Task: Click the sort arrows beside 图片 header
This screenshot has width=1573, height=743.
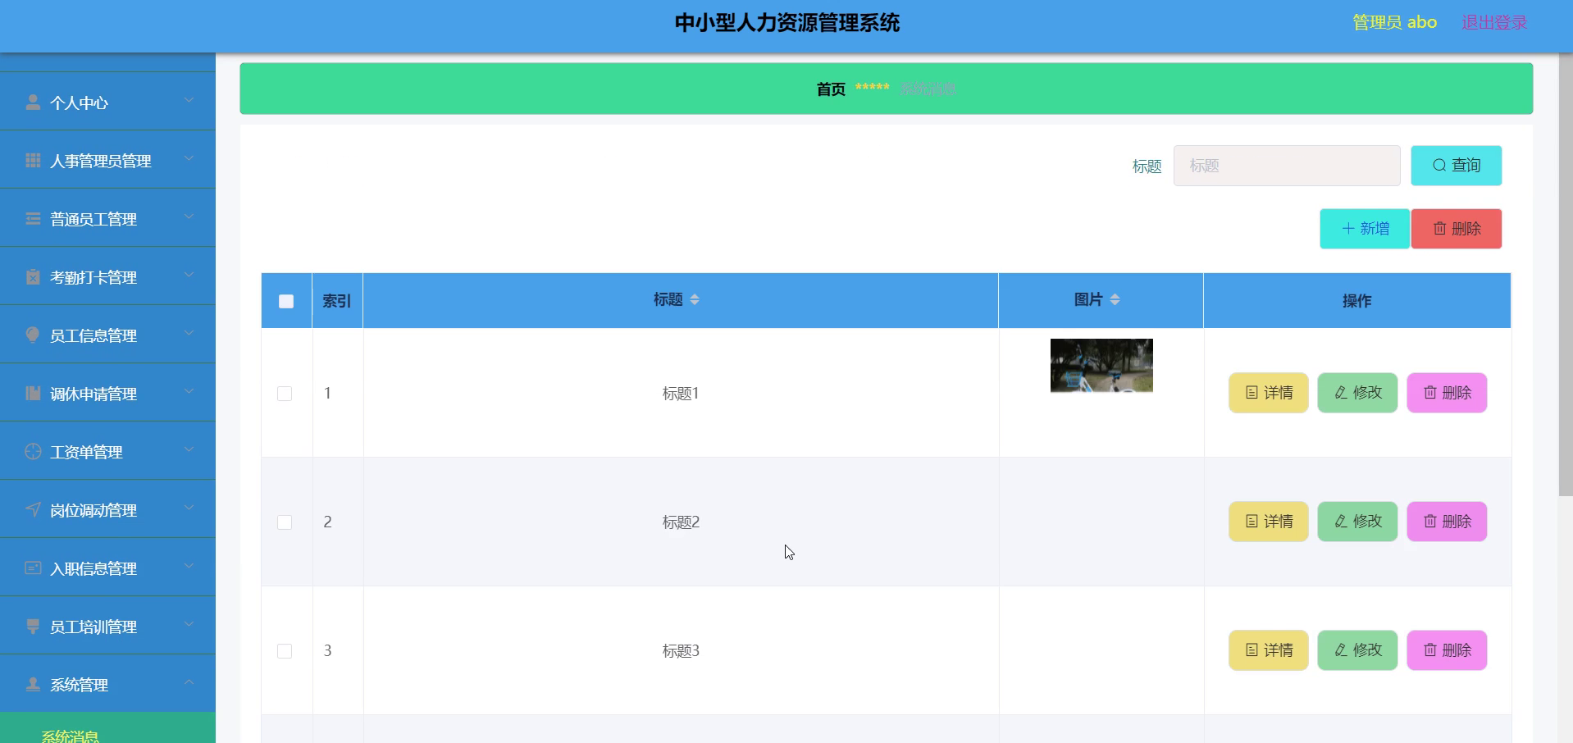Action: coord(1115,299)
